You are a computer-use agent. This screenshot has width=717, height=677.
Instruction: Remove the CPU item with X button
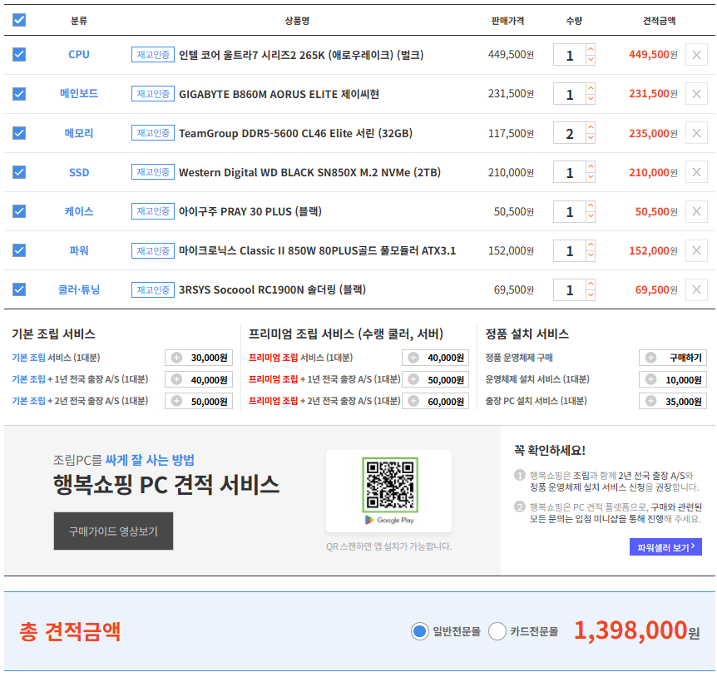coord(696,55)
